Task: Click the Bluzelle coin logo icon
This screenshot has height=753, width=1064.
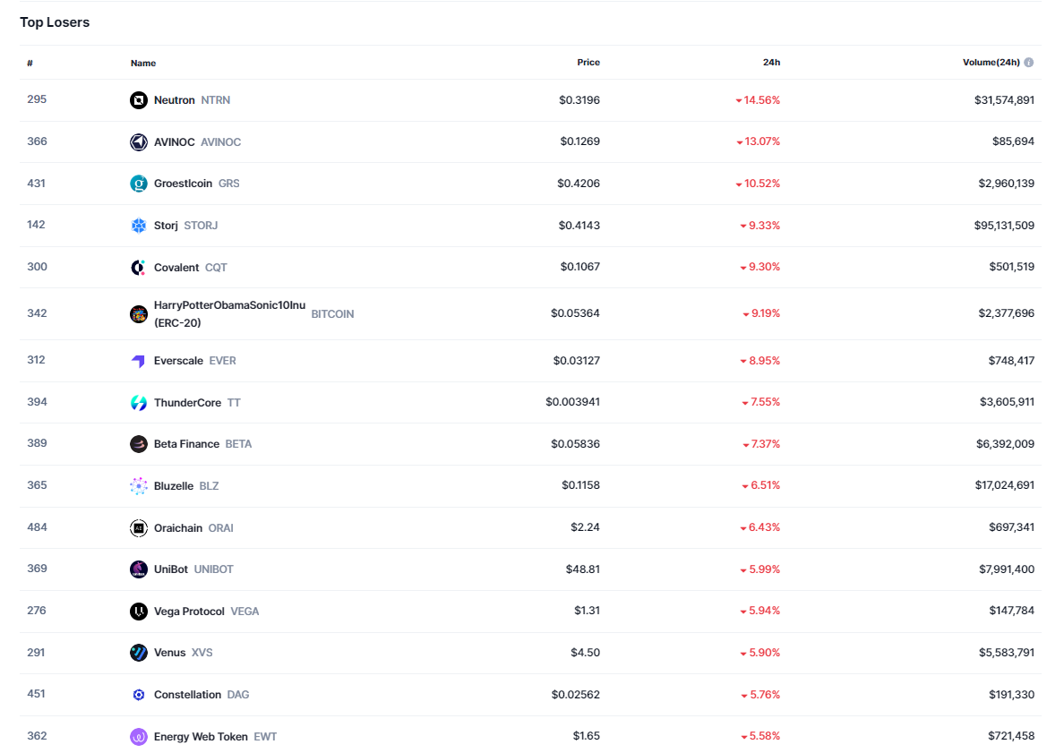Action: tap(138, 486)
